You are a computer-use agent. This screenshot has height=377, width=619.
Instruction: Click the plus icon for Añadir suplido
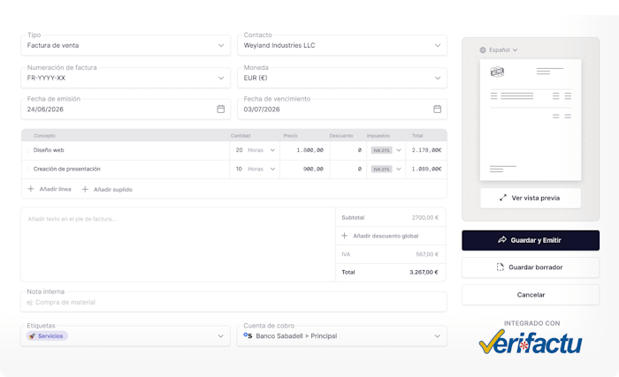85,189
